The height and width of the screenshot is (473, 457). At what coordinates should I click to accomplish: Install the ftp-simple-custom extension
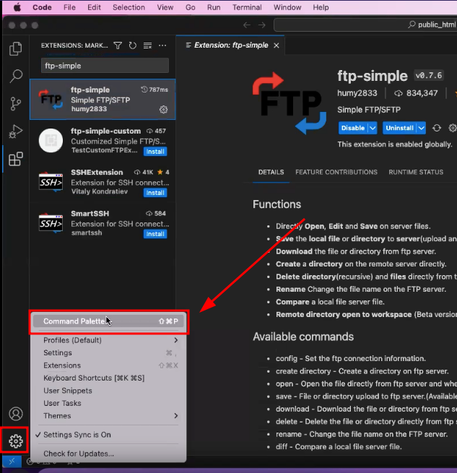point(155,152)
